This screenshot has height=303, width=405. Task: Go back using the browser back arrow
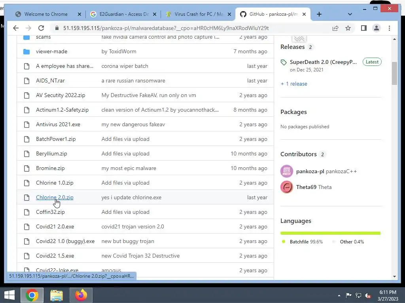(16, 28)
